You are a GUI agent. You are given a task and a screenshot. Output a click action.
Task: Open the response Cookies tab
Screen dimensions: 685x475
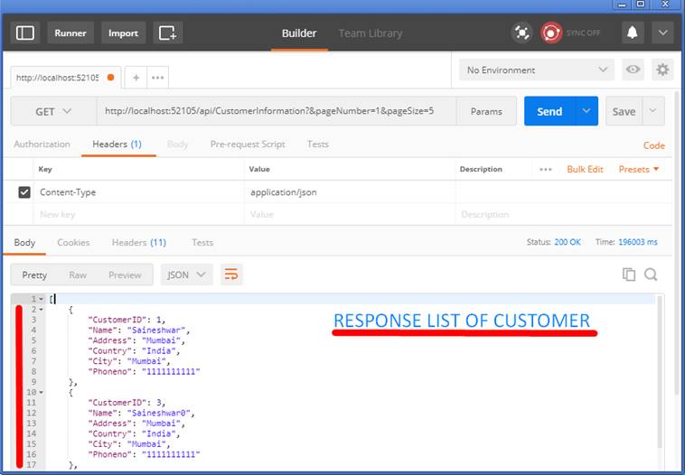tap(73, 242)
